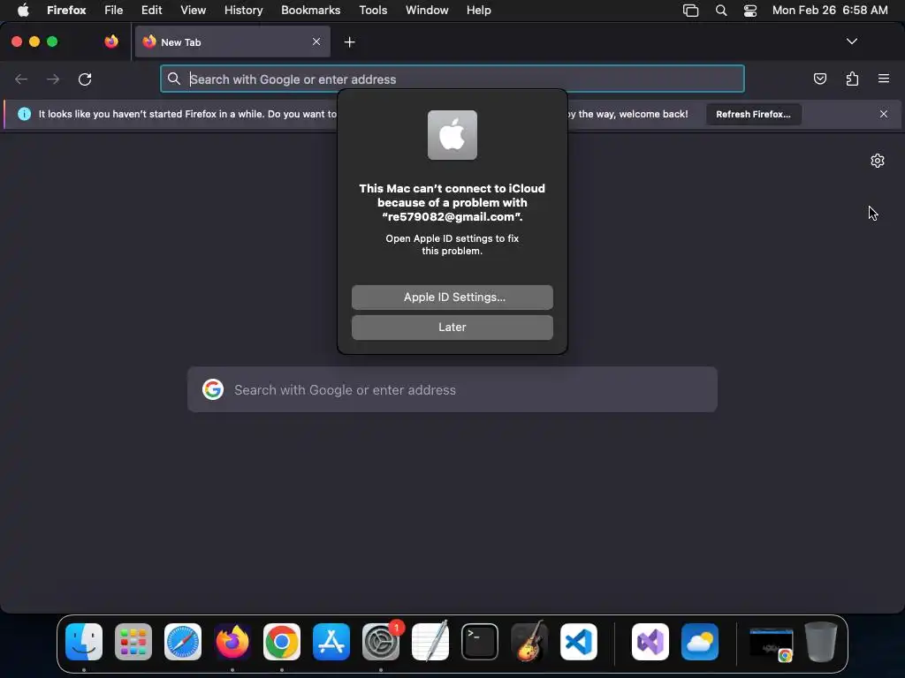Viewport: 905px width, 678px height.
Task: Launch Terminal from the dock
Action: pyautogui.click(x=480, y=642)
